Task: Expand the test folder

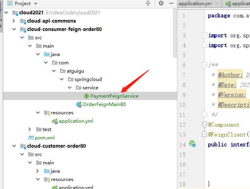Action: pos(30,129)
